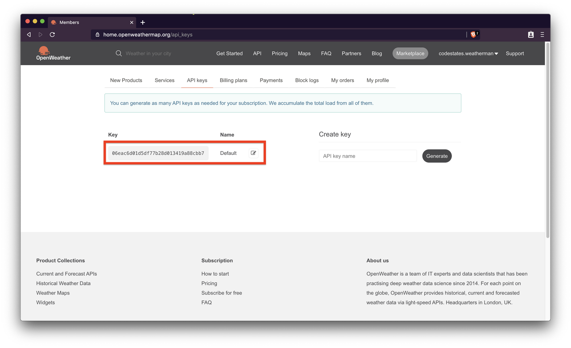Focus the API key name field
Image resolution: width=571 pixels, height=348 pixels.
tap(368, 156)
